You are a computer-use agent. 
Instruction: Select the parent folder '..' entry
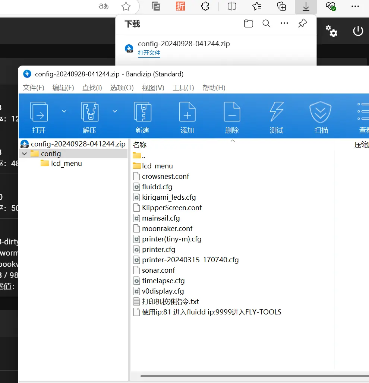point(139,156)
